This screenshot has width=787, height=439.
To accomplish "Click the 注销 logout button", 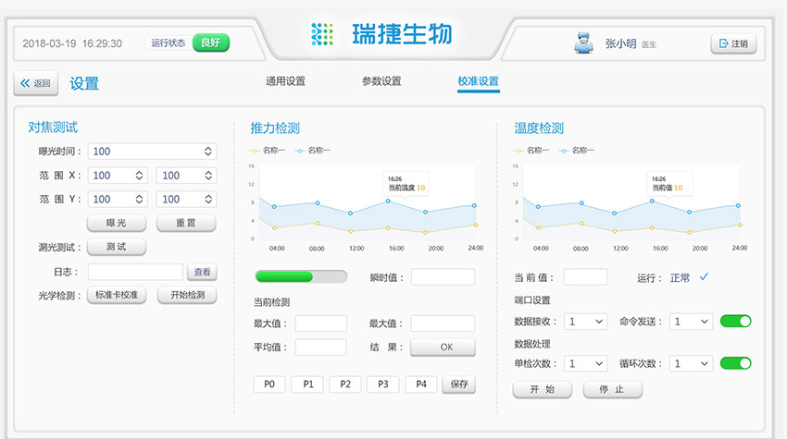I will click(x=733, y=43).
